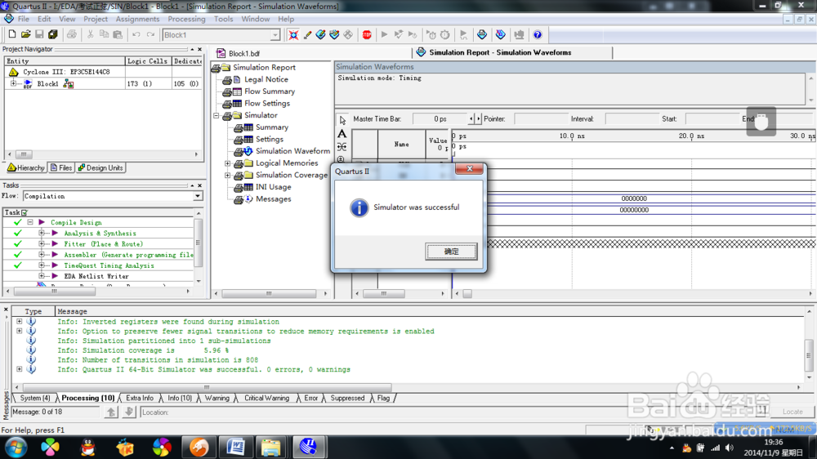Click the Assignment Editor pencil icon
The height and width of the screenshot is (459, 817).
pyautogui.click(x=307, y=34)
